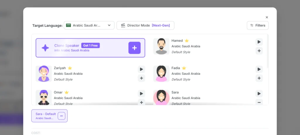Click the Saudi Arabia flag icon

click(x=69, y=25)
